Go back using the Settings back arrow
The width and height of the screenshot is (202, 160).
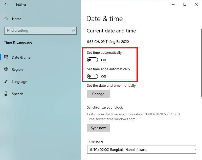[6, 4]
